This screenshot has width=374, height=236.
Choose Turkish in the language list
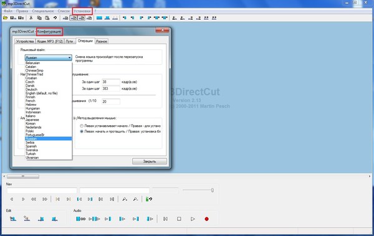[49, 154]
